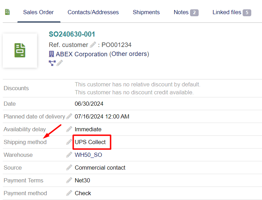Click the building icon beside ABEX Corporation
This screenshot has width=262, height=200.
click(x=52, y=54)
